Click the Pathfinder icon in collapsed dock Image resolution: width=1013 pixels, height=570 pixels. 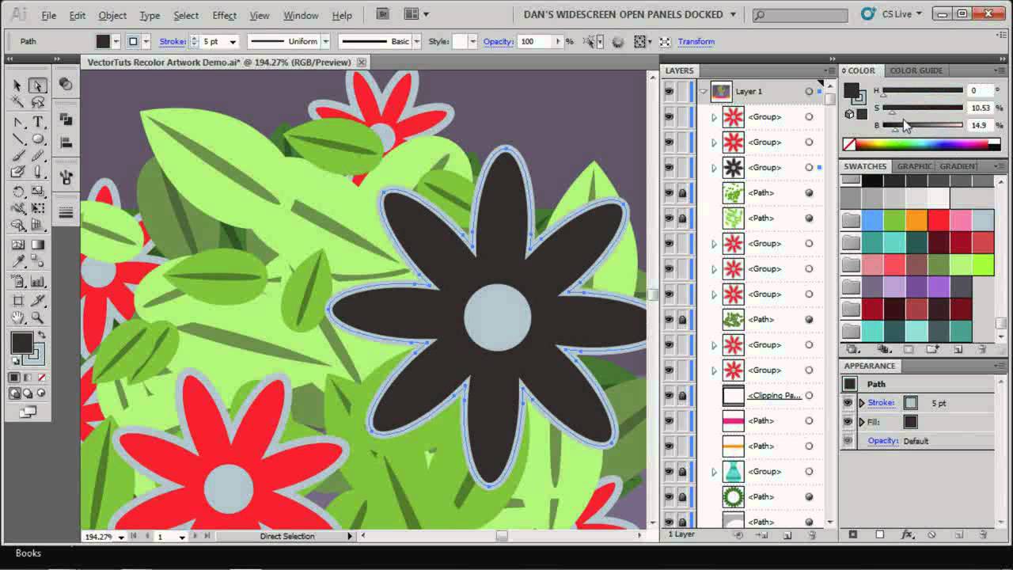66,120
